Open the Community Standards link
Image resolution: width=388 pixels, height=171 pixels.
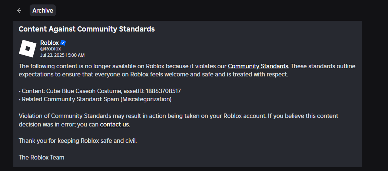tap(258, 66)
